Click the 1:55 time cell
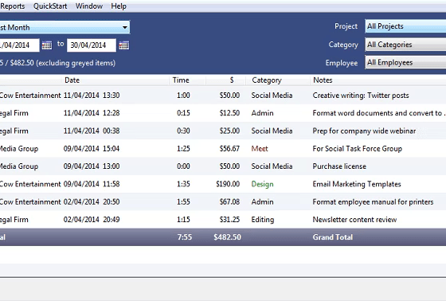 coord(183,201)
